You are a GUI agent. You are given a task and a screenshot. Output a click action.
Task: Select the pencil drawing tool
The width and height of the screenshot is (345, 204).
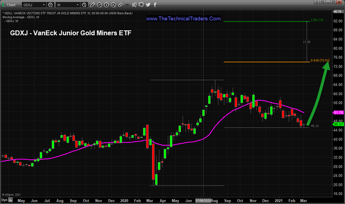point(93,5)
